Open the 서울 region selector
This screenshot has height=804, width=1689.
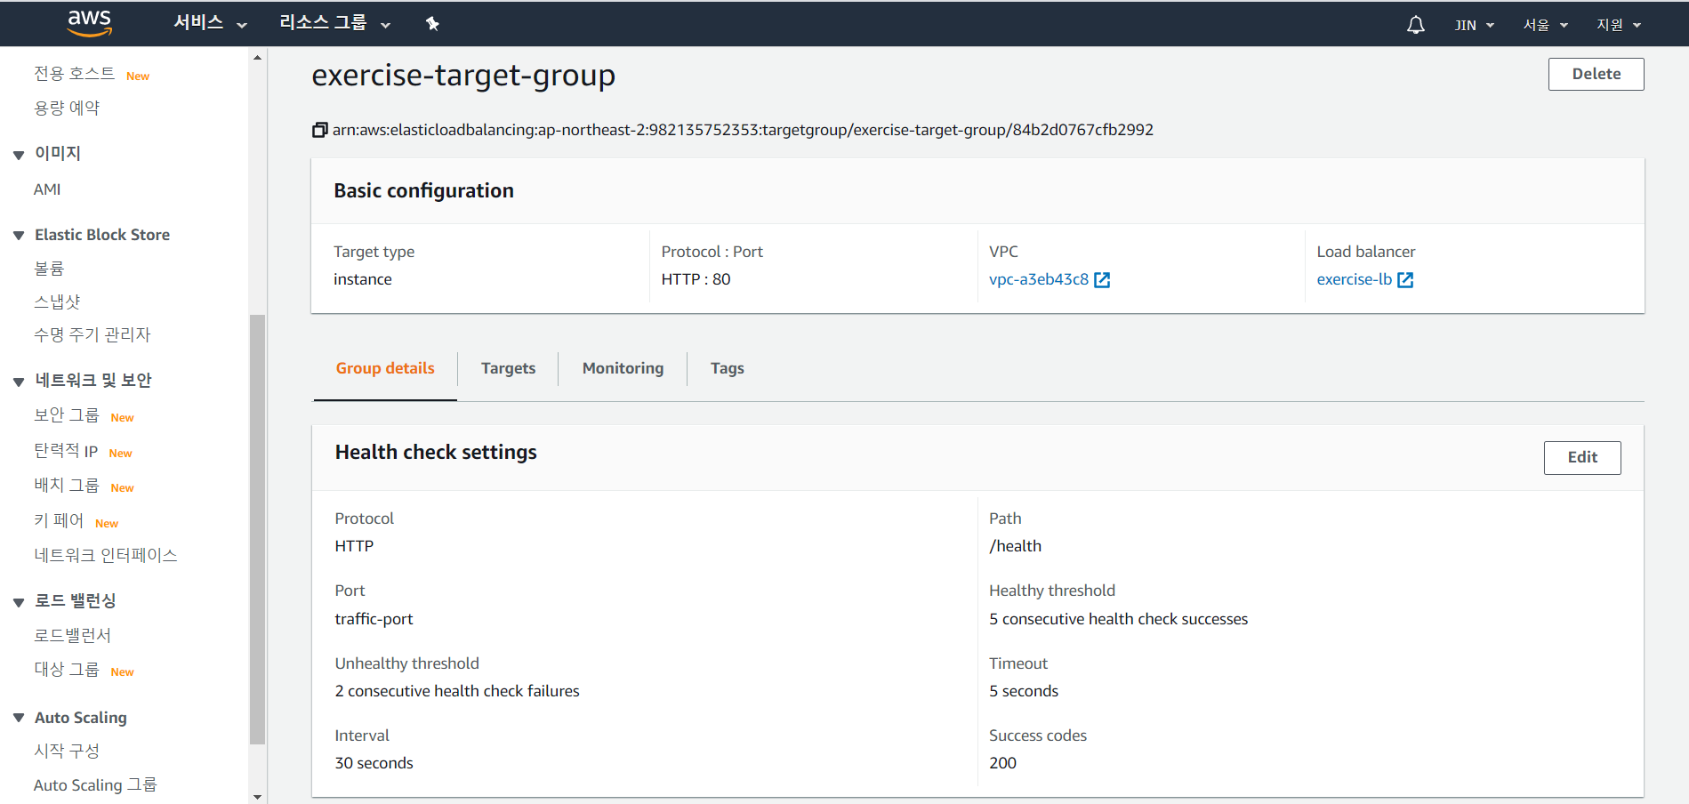click(x=1545, y=25)
